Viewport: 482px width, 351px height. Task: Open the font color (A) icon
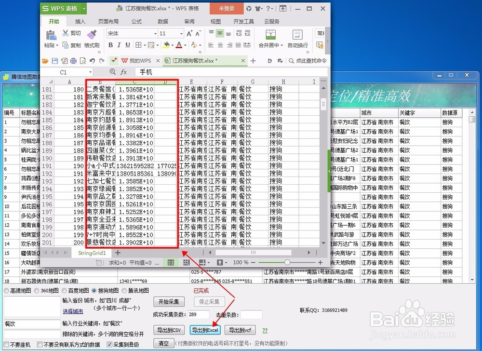pyautogui.click(x=179, y=45)
